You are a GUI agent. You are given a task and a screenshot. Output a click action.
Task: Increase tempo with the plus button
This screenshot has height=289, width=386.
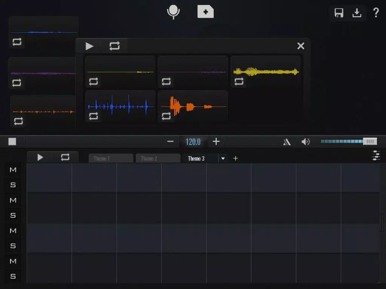216,141
